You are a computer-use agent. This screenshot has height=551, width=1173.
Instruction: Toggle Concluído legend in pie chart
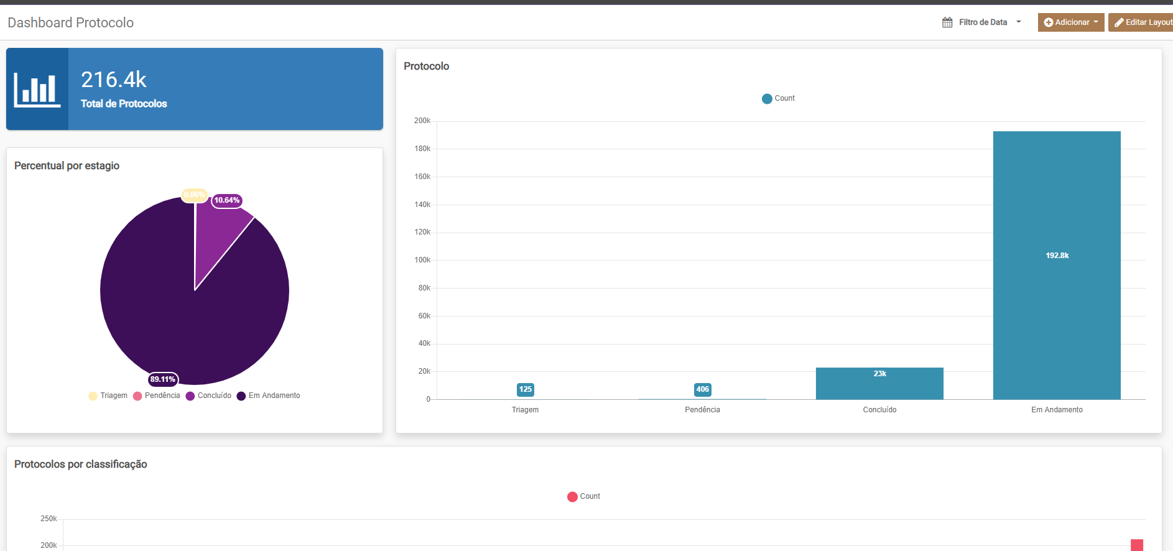(208, 396)
